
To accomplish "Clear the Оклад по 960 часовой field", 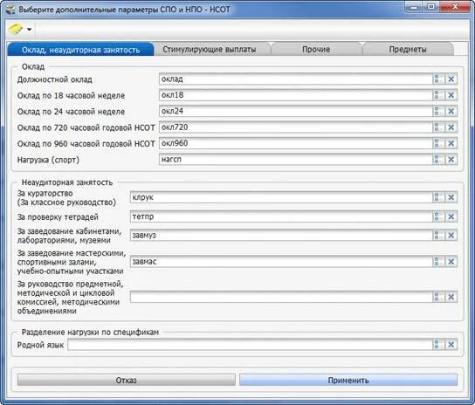I will 451,143.
